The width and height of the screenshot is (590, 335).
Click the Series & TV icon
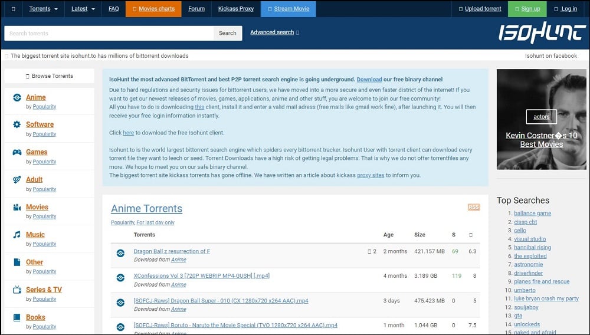coord(17,290)
